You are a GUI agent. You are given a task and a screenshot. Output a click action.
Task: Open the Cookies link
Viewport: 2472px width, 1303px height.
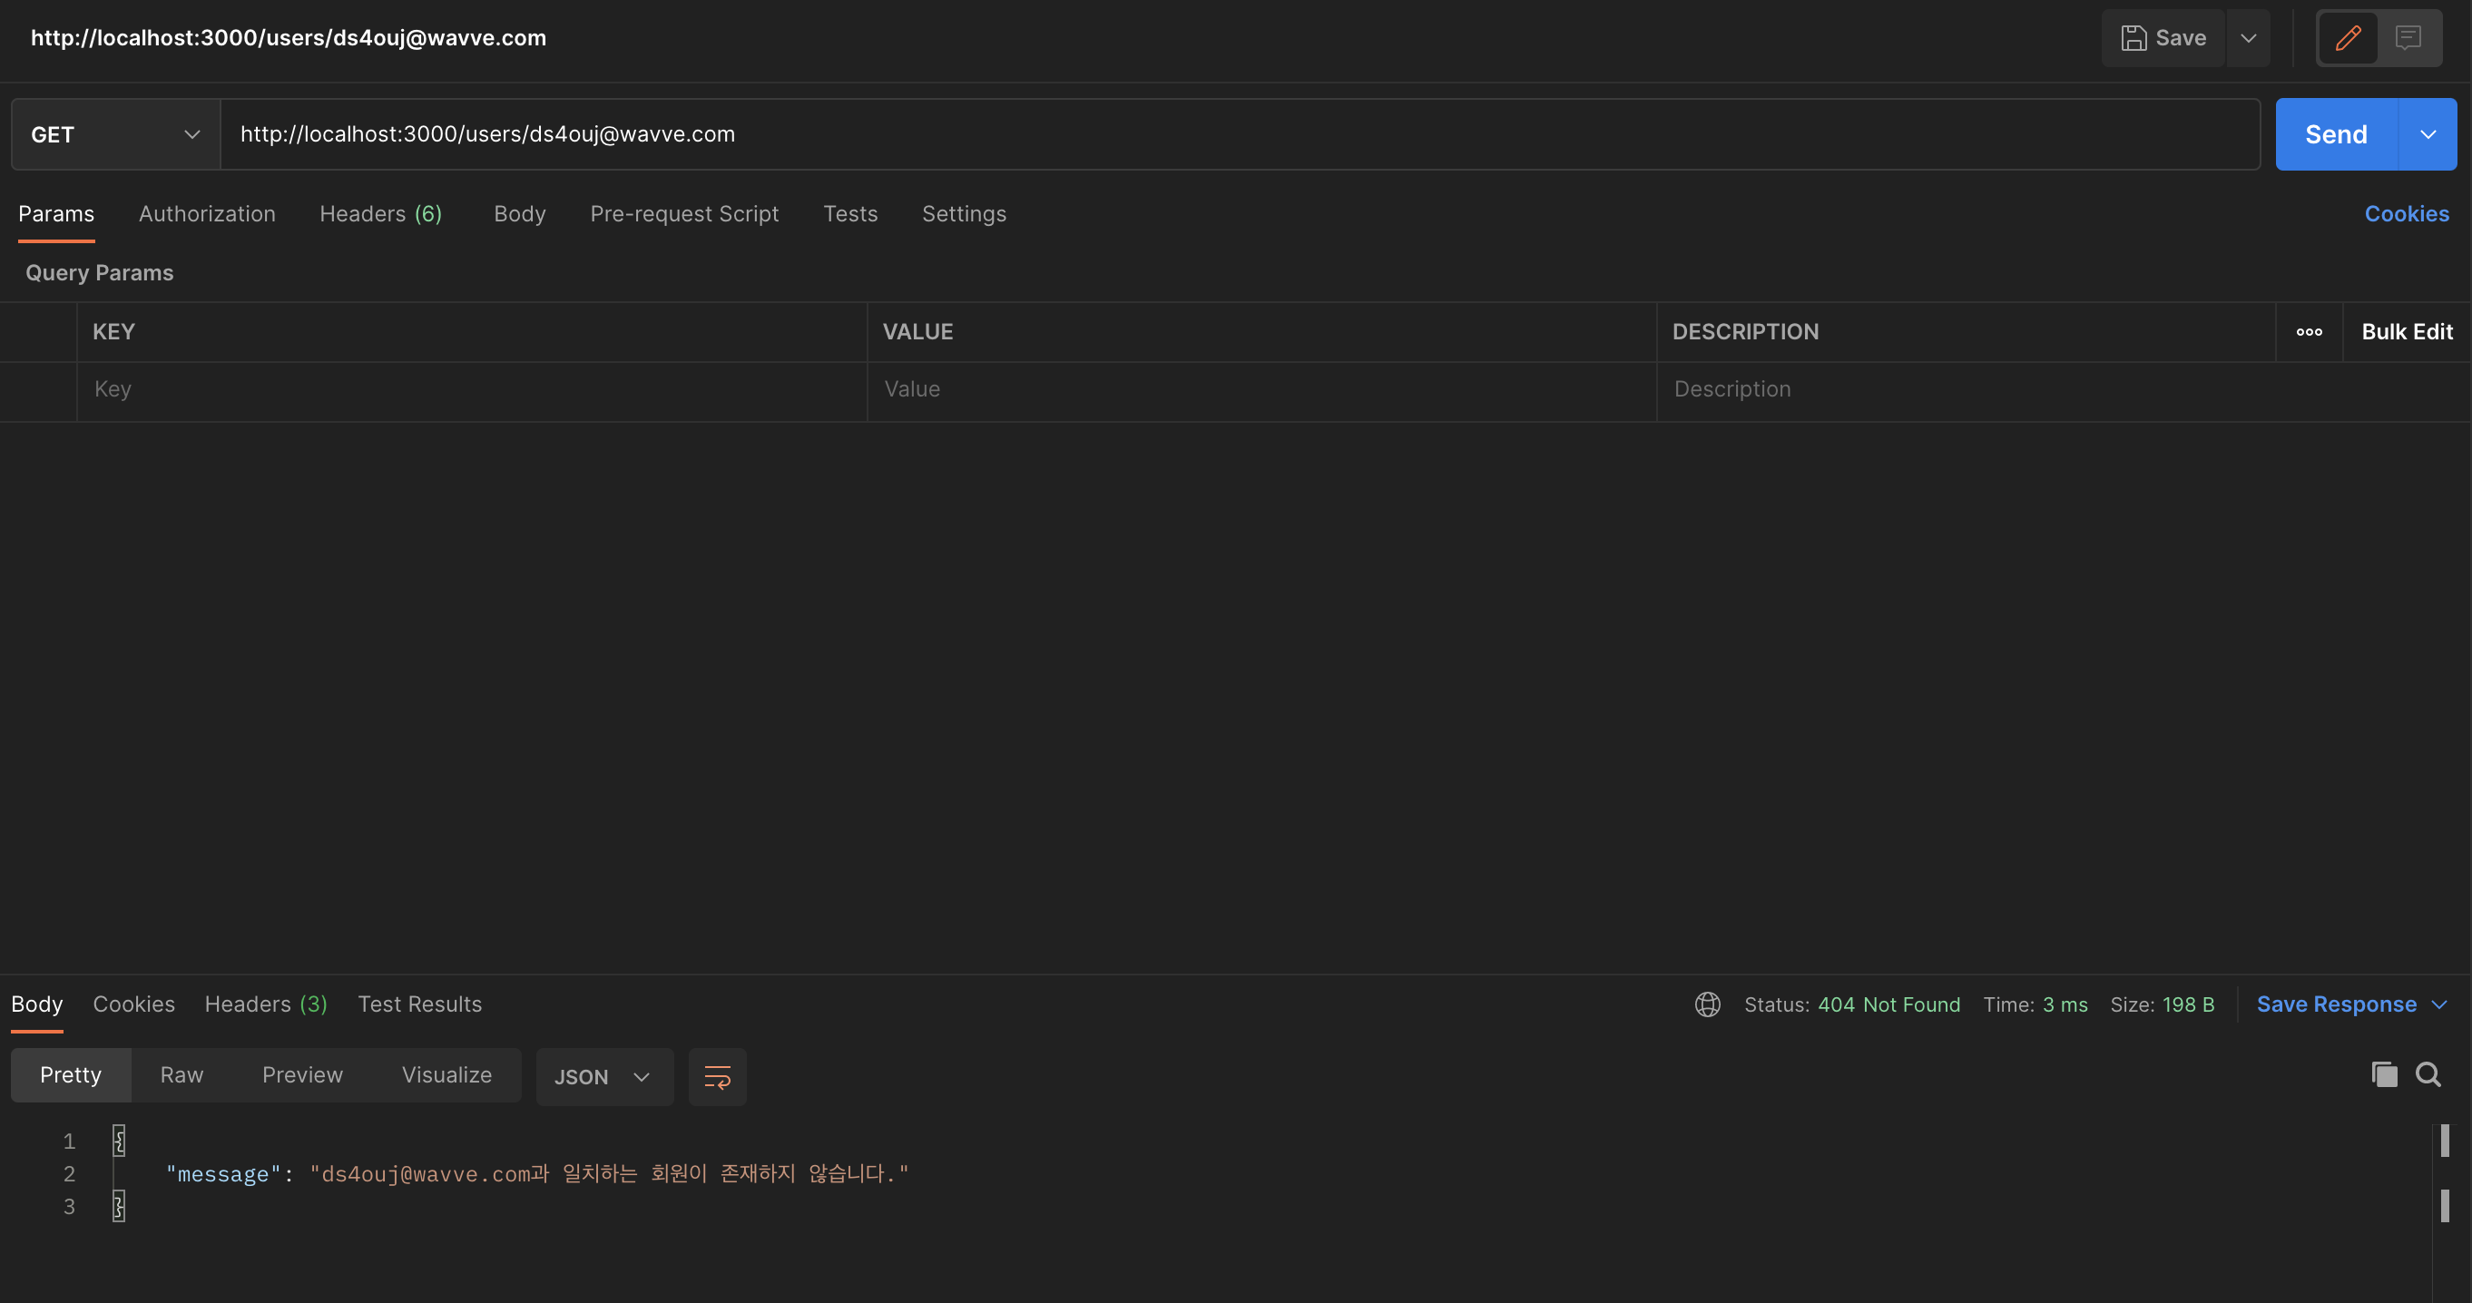coord(2406,214)
